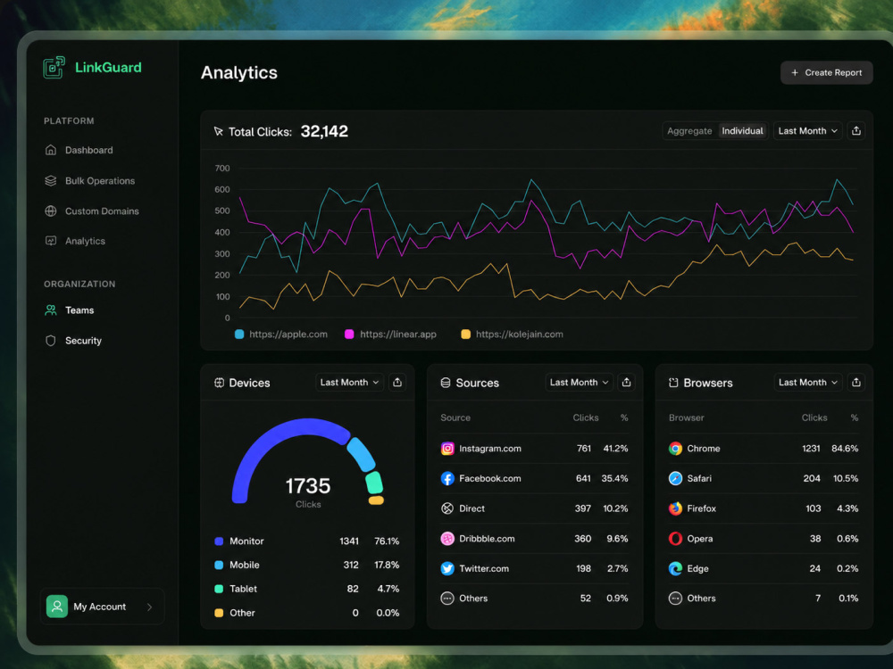The image size is (893, 669).
Task: Switch chart to Aggregate view
Action: point(689,131)
